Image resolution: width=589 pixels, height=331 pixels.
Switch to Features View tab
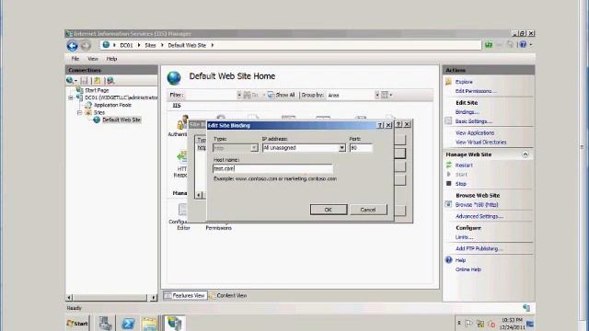tap(185, 296)
